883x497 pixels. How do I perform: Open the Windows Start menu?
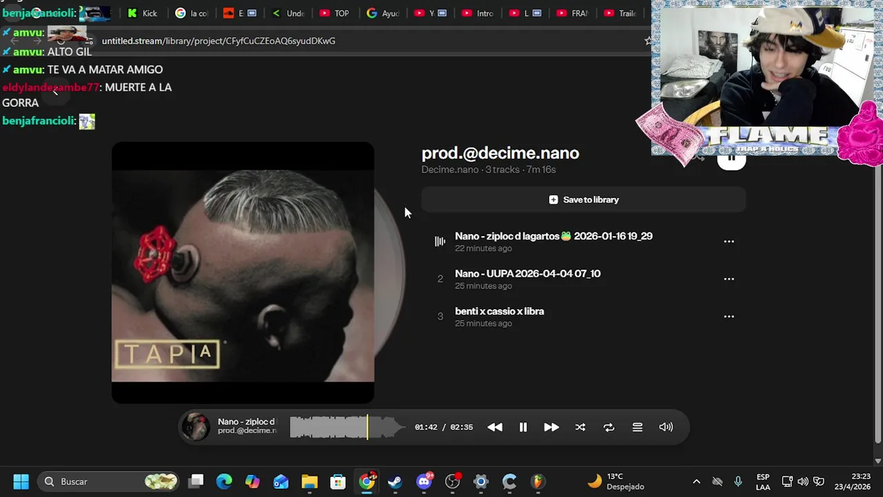(21, 481)
